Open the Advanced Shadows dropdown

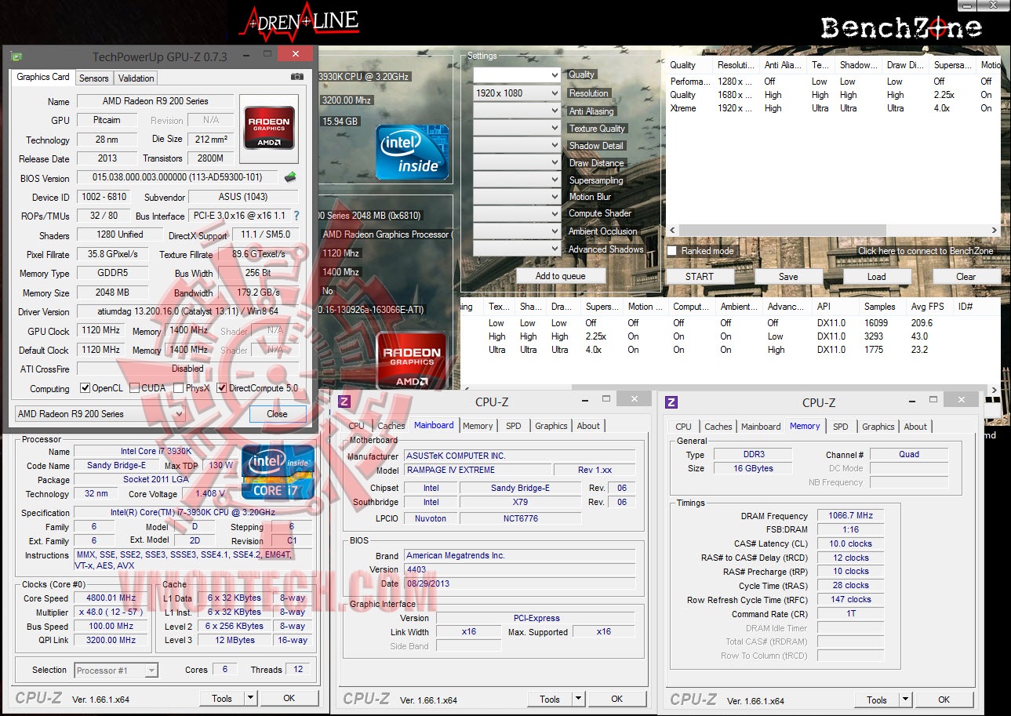(517, 249)
